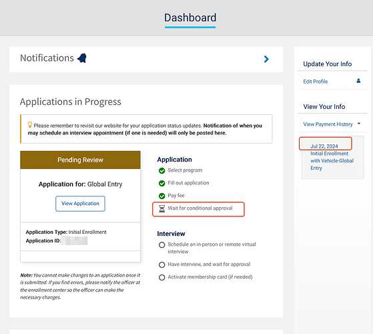Open the View Payment History link
This screenshot has width=373, height=334.
[x=328, y=124]
